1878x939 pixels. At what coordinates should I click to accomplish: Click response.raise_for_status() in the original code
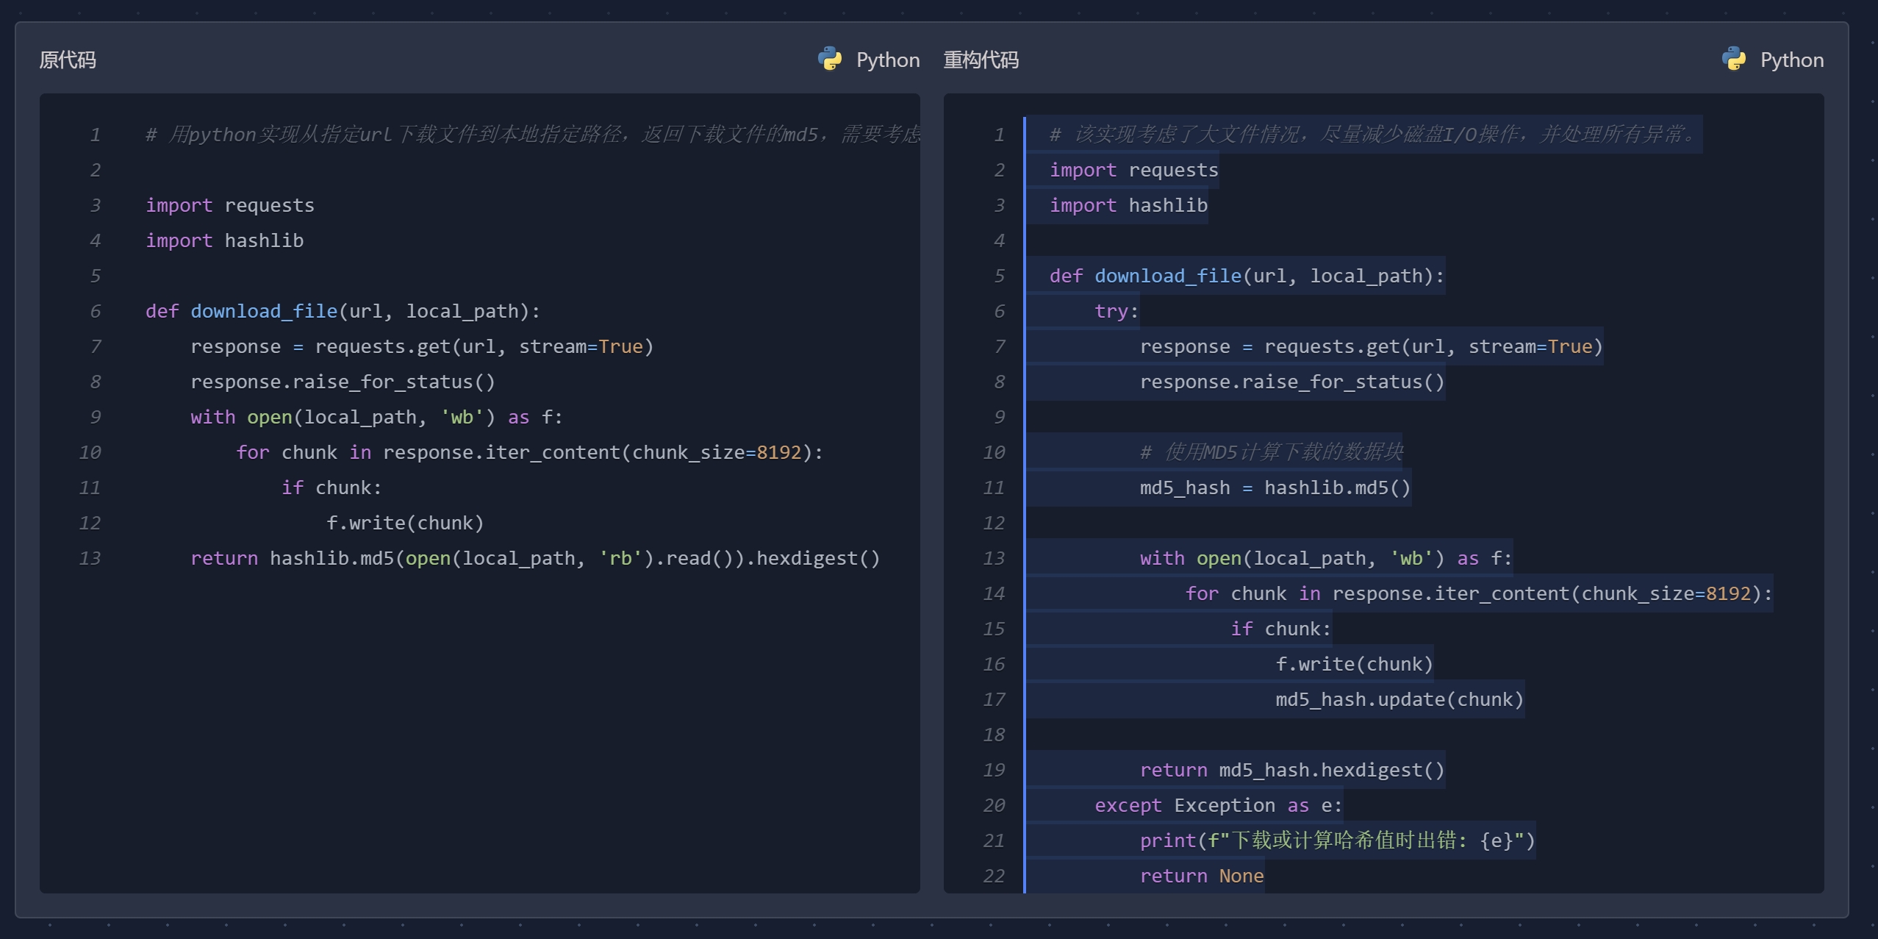[343, 382]
